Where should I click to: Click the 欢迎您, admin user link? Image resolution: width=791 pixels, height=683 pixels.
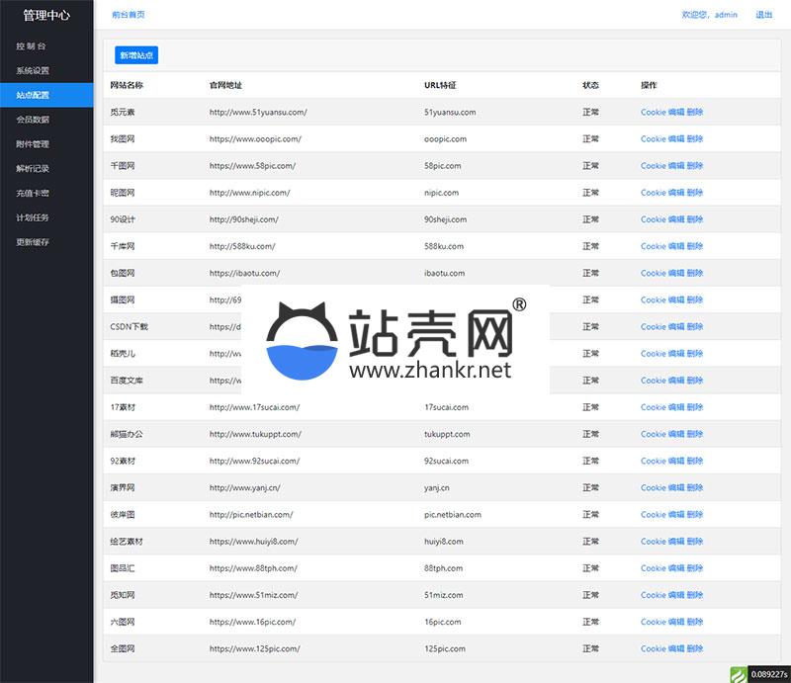coord(709,15)
